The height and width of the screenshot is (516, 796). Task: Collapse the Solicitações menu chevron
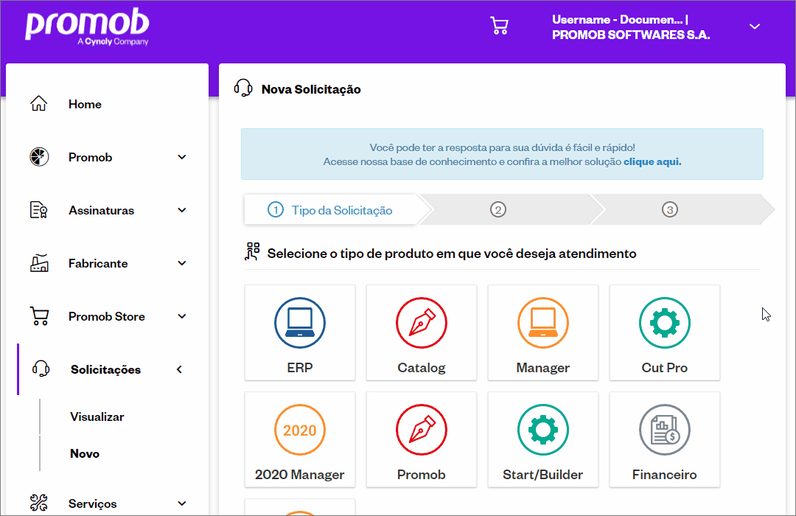(179, 369)
